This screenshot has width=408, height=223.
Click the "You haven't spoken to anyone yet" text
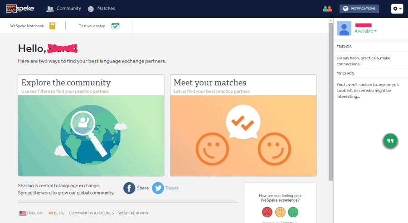[368, 85]
